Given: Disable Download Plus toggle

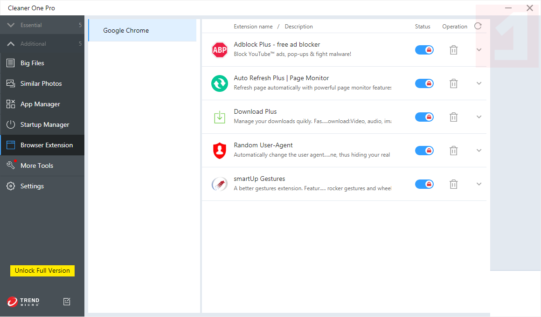Looking at the screenshot, I should click(424, 117).
